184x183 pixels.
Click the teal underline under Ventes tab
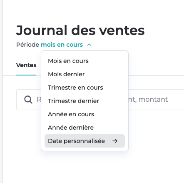(x=26, y=75)
